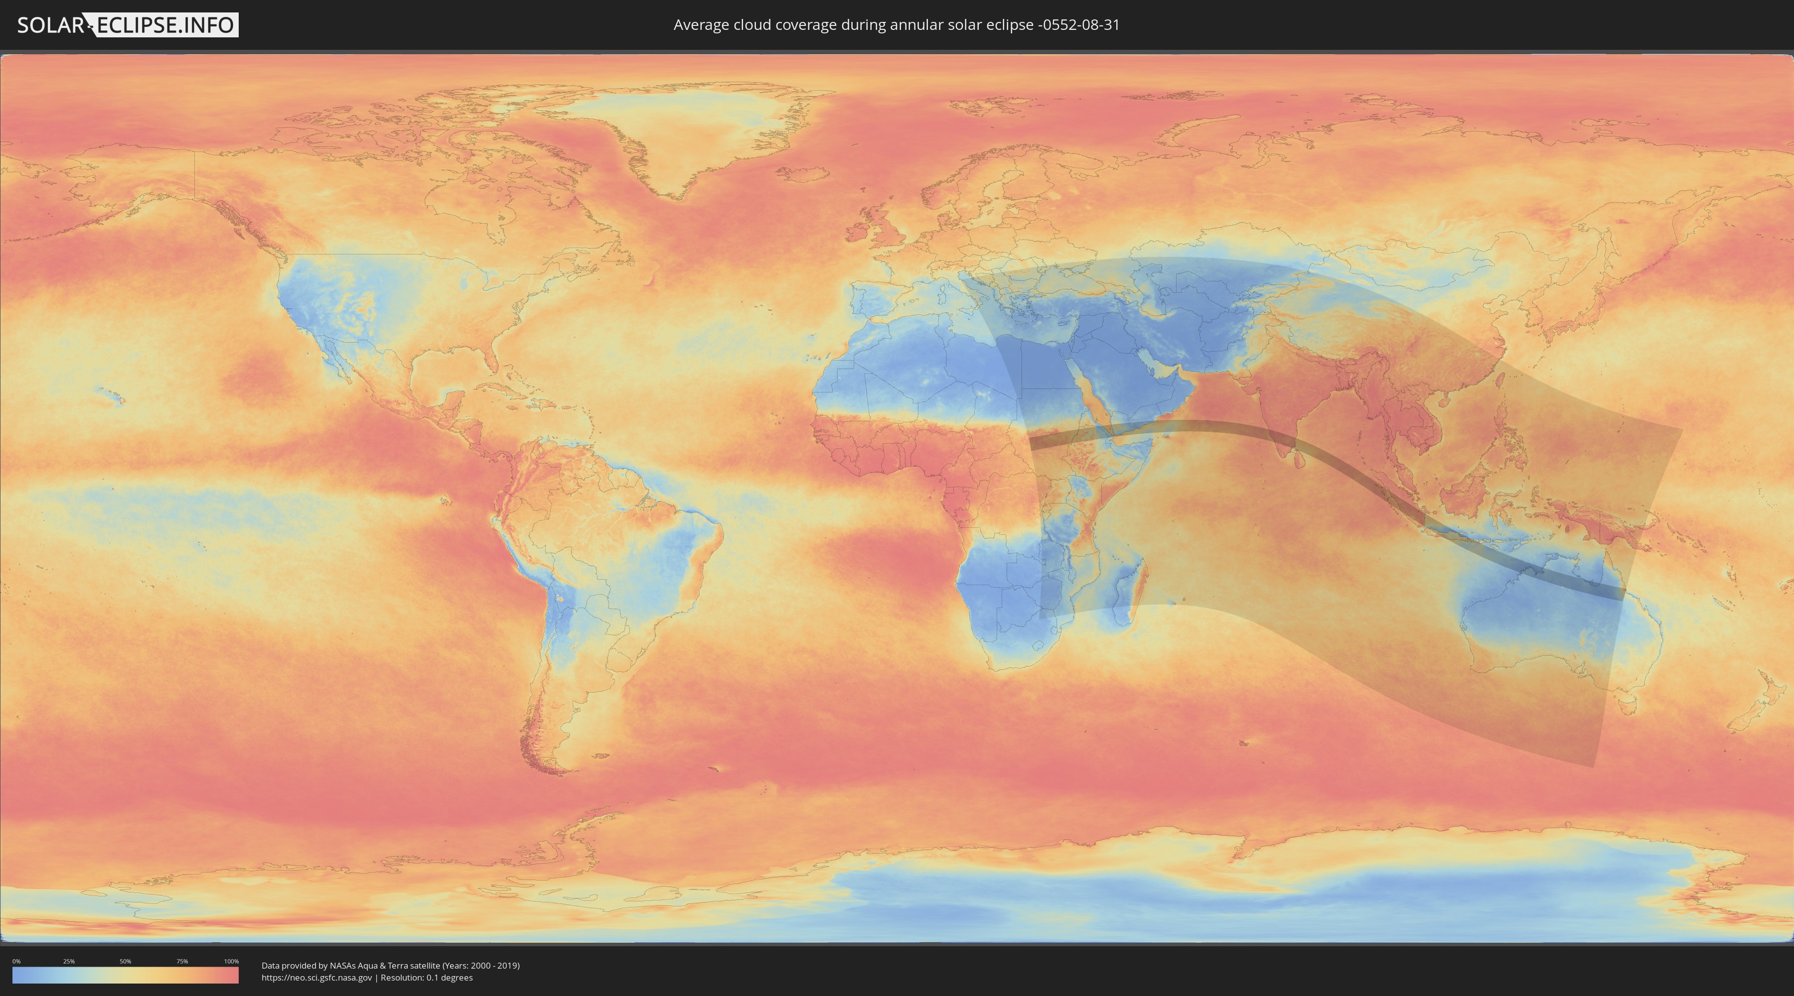The image size is (1794, 996).
Task: Click the 0% legend label
Action: [x=16, y=961]
